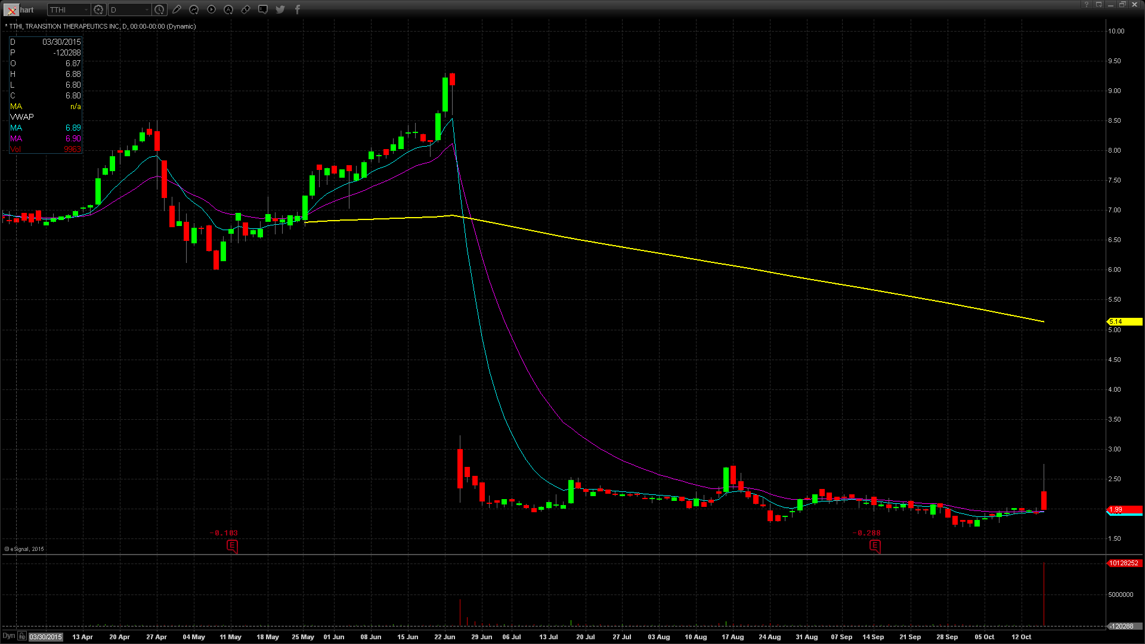
Task: Toggle the time lock icon at bottom left
Action: [22, 636]
